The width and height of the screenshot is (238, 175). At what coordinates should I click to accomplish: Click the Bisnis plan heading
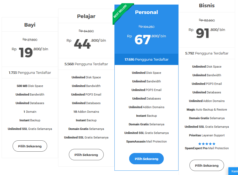(x=207, y=5)
